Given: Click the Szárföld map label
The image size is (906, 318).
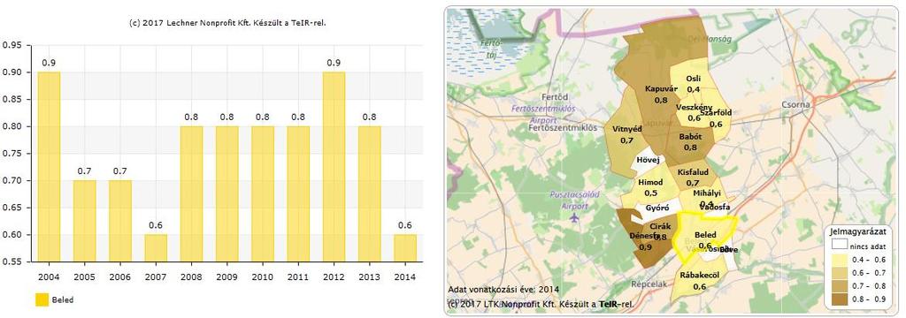Looking at the screenshot, I should coord(716,113).
